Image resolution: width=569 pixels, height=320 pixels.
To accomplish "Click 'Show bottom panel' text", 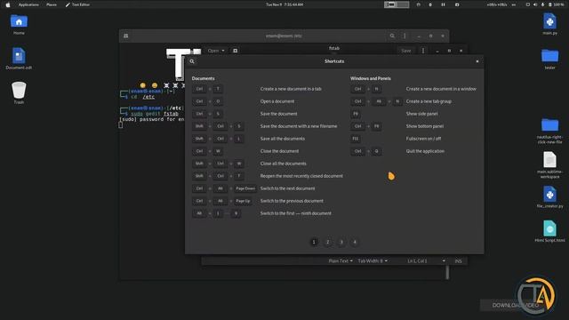I will [425, 126].
